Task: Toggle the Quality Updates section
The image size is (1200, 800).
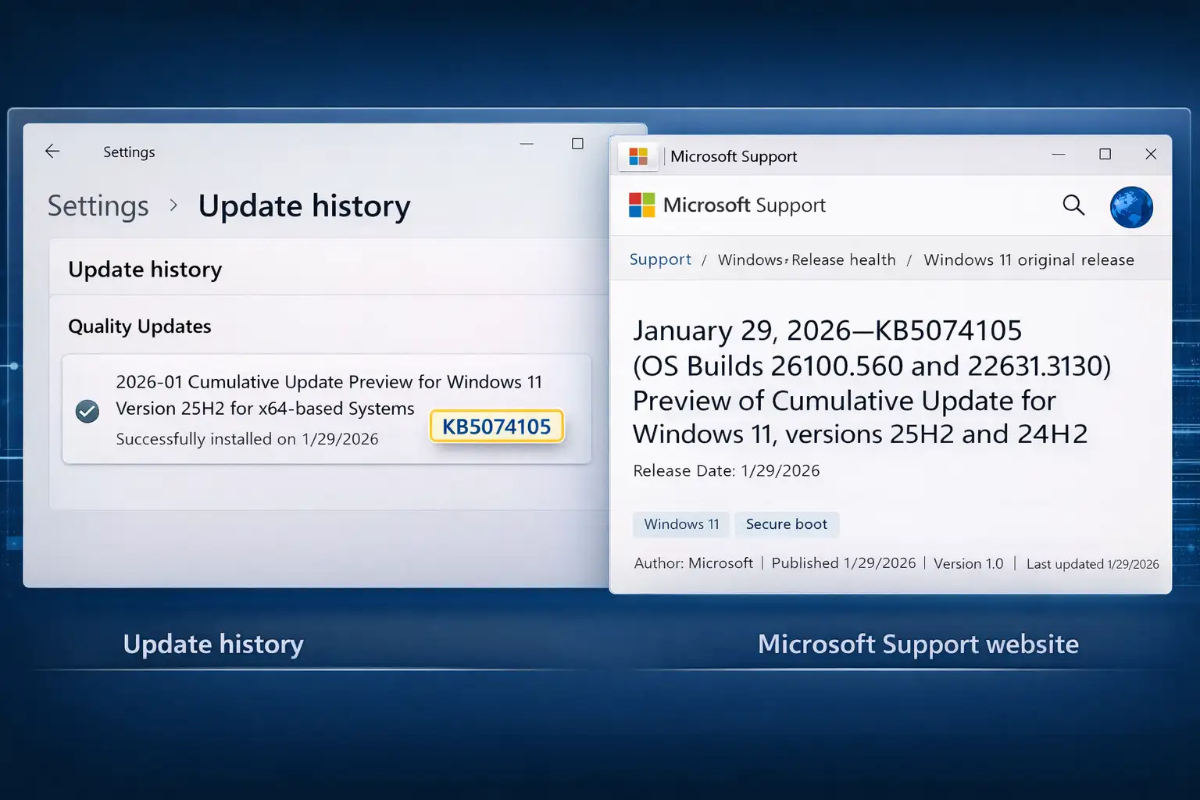Action: [140, 326]
